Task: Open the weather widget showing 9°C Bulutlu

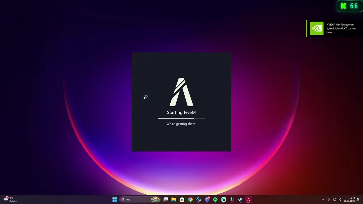Action: [x=10, y=199]
